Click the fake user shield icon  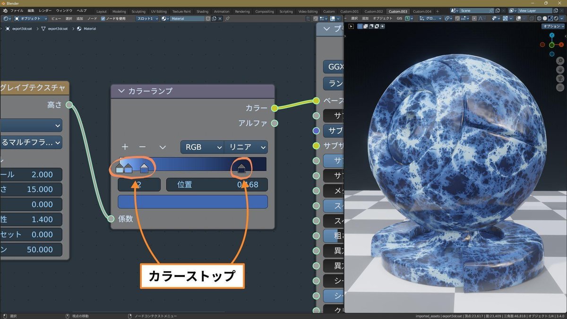(208, 18)
